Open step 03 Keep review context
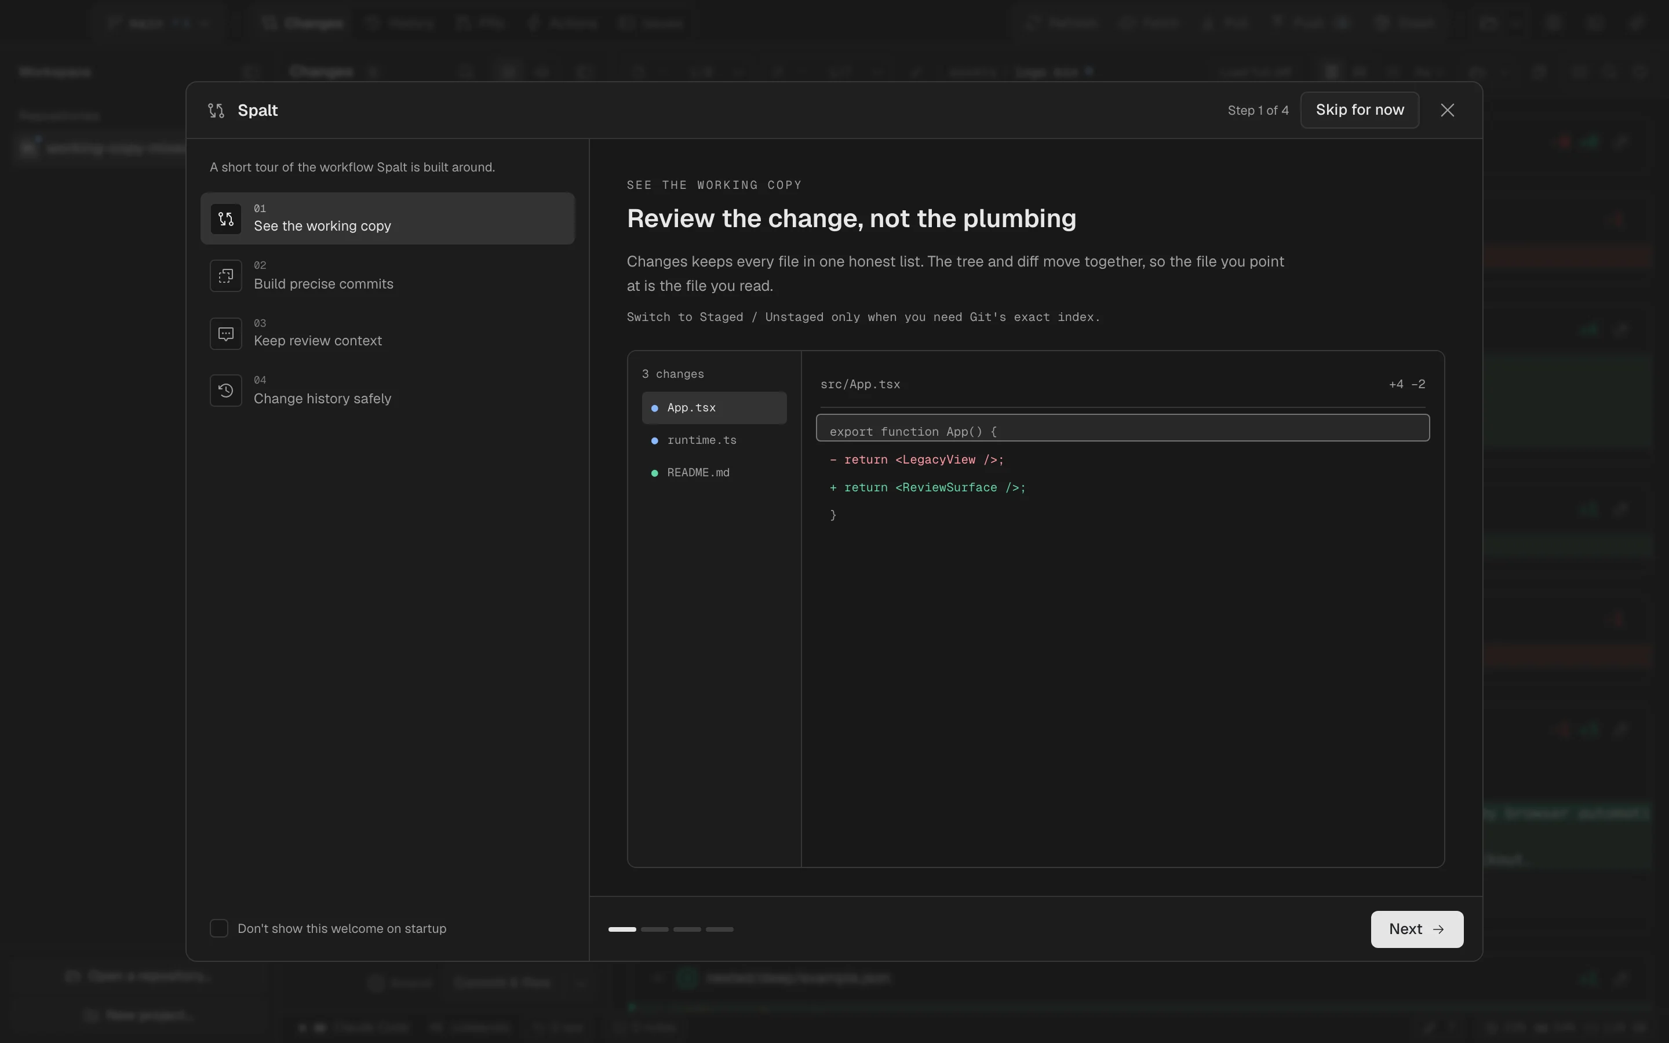 coord(388,333)
